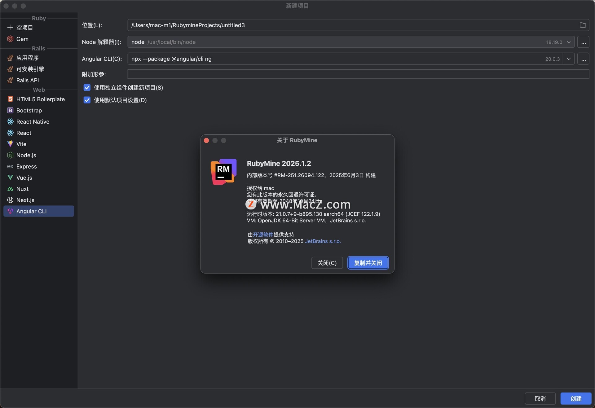Close the About RubyMine dialog via red button

click(206, 140)
